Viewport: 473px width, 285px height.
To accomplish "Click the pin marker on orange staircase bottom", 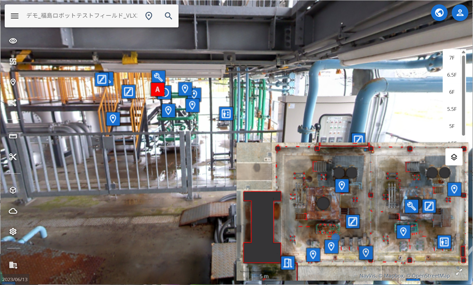I will 113,119.
